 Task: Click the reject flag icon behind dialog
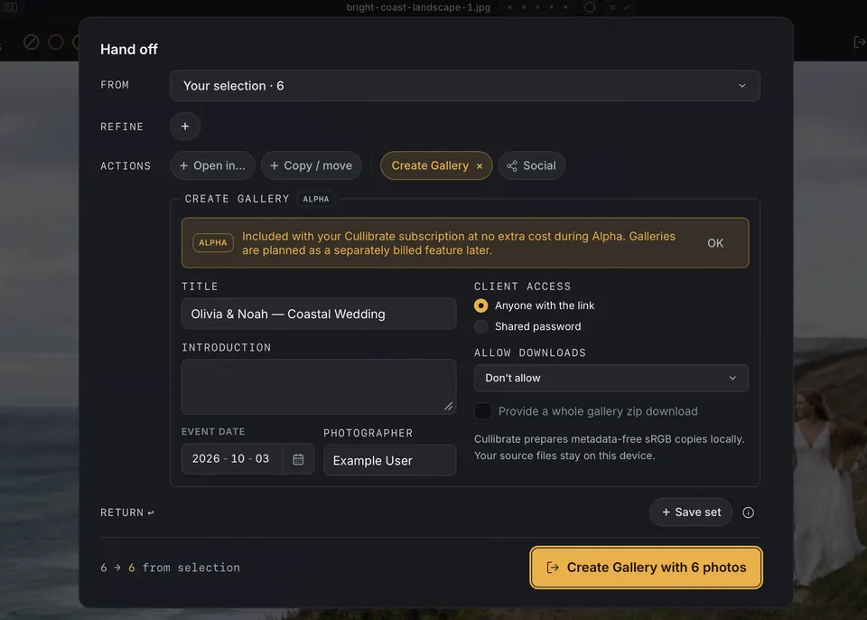coord(32,42)
